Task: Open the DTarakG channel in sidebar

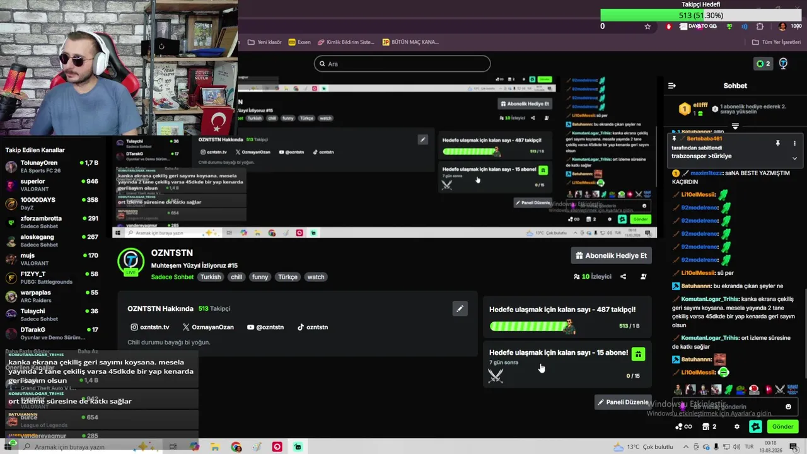Action: click(x=52, y=333)
